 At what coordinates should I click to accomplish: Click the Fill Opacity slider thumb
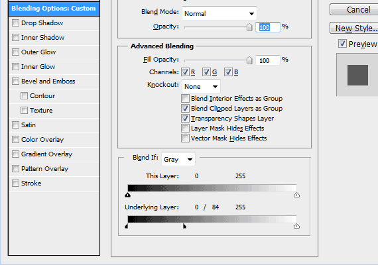(249, 60)
